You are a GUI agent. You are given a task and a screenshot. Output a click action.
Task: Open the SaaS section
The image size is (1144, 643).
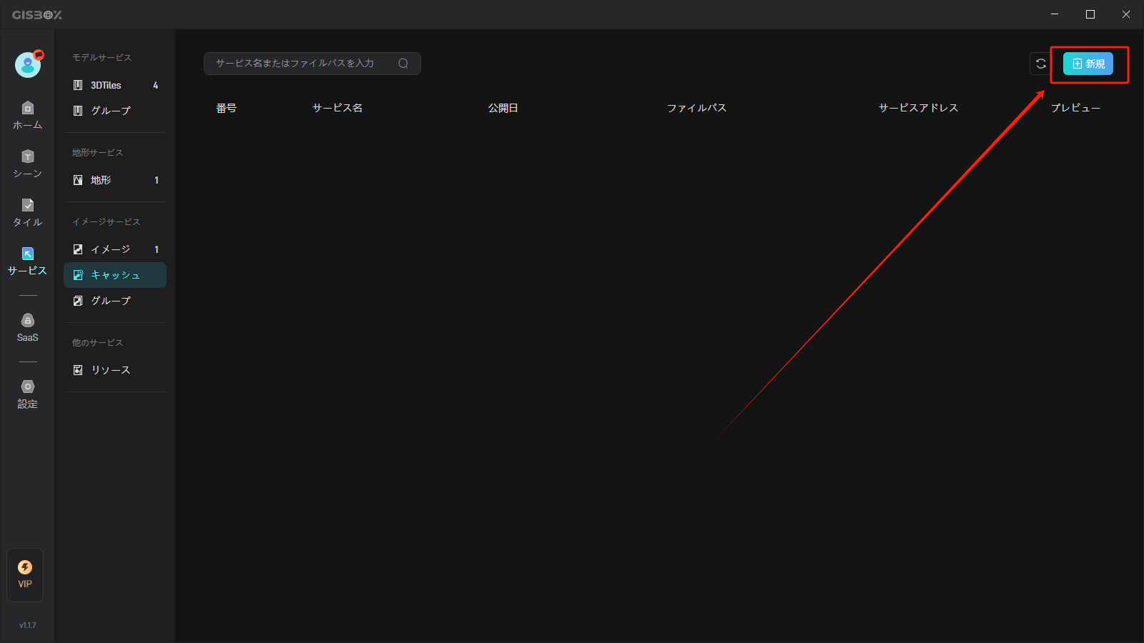click(x=28, y=327)
